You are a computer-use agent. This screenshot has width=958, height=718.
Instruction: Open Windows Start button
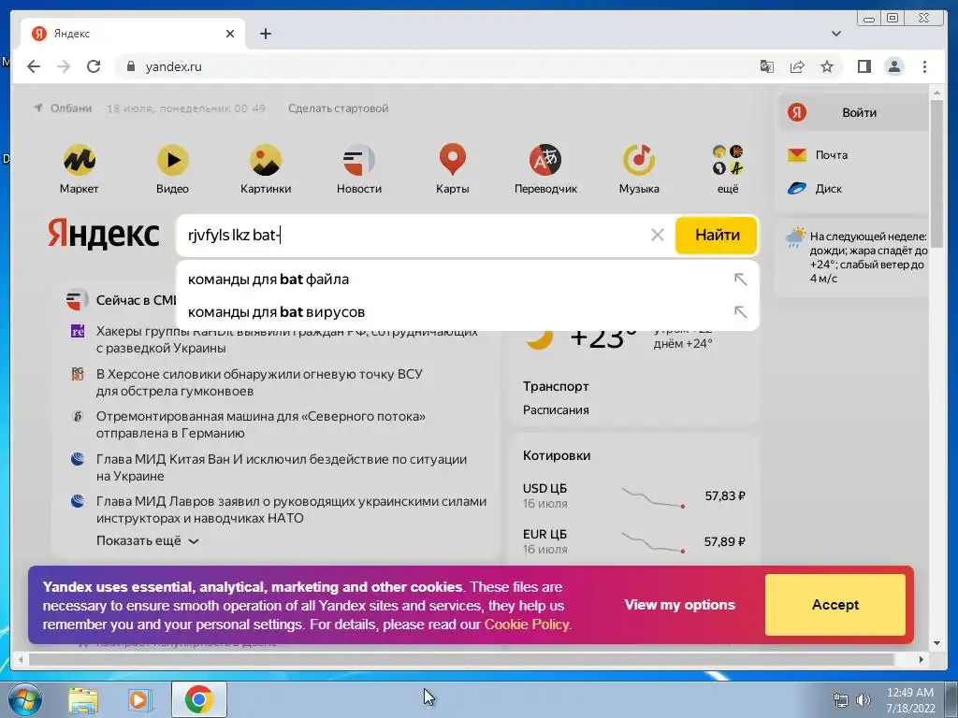pyautogui.click(x=25, y=699)
